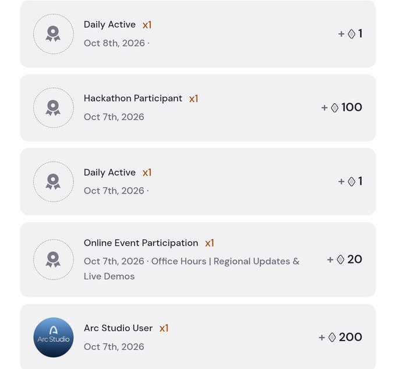
Task: Click the diamond icon beside 100 points
Action: (335, 108)
